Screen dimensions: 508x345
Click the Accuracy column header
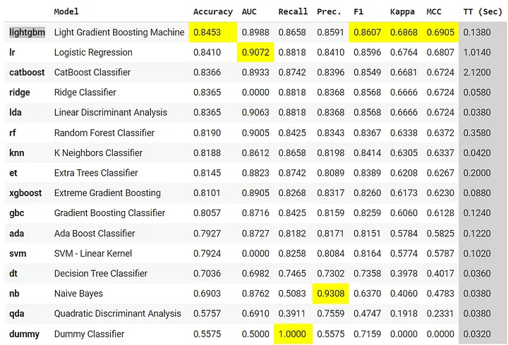click(213, 12)
